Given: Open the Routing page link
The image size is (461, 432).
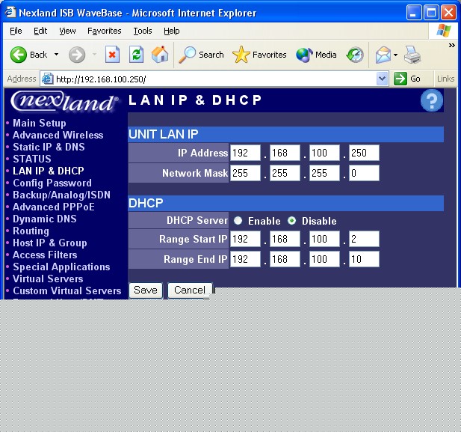Looking at the screenshot, I should (x=31, y=231).
